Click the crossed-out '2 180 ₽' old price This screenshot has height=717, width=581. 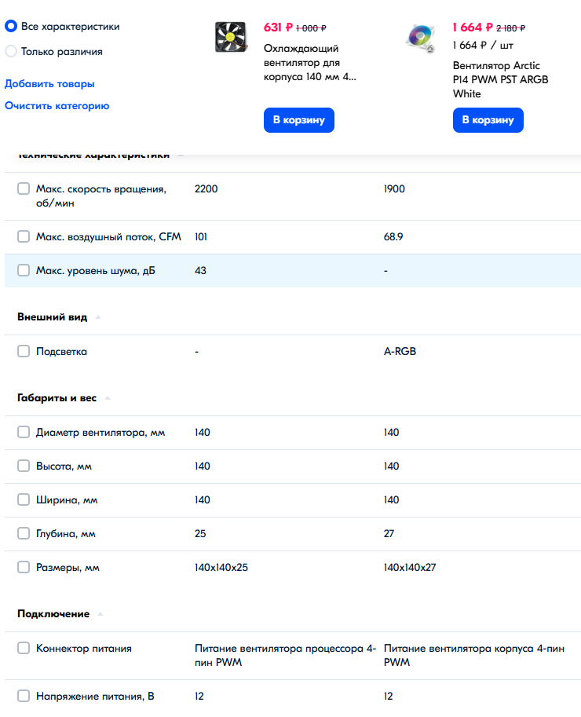510,28
